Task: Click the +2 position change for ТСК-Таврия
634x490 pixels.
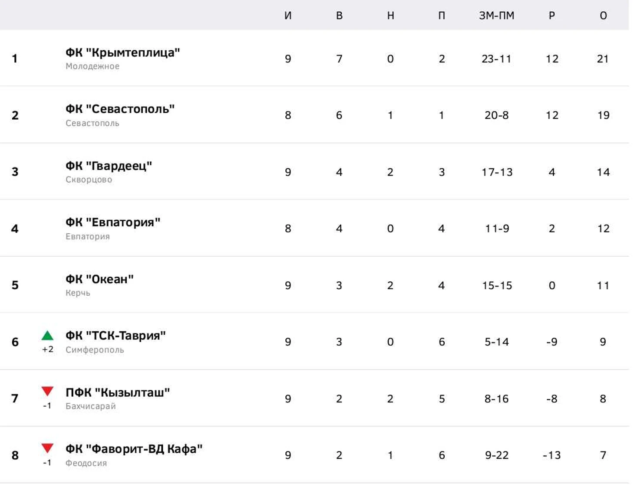Action: tap(48, 349)
